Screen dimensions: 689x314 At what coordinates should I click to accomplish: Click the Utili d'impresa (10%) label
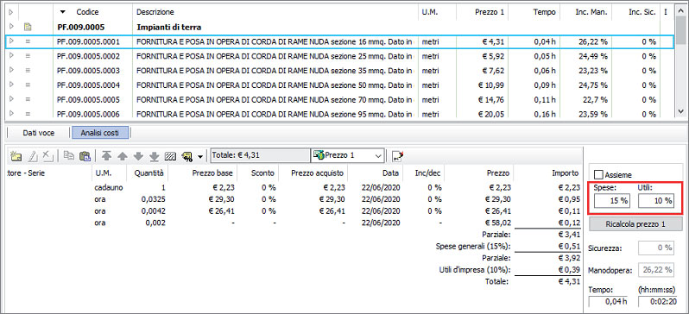[x=475, y=270]
